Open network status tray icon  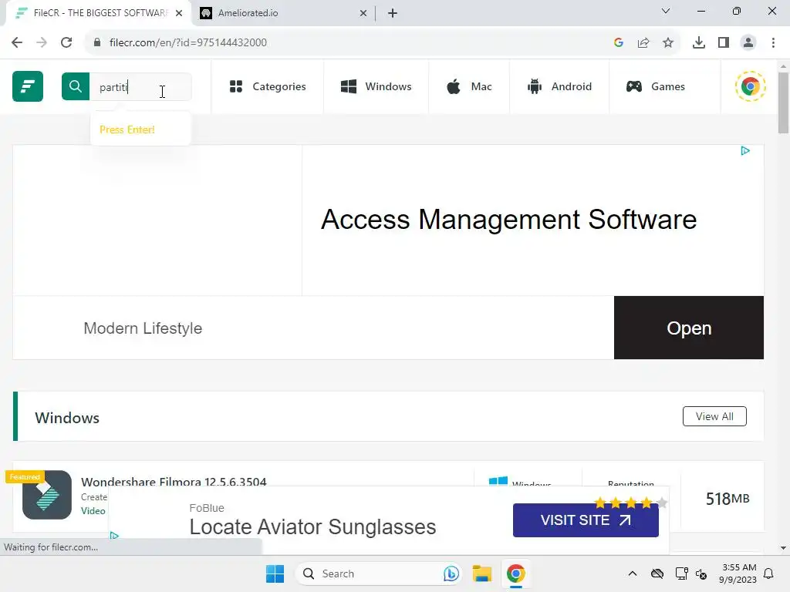[x=681, y=573]
